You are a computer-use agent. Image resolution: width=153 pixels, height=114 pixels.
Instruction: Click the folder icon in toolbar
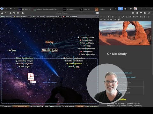pos(23,13)
